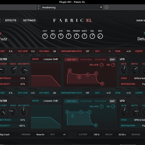
Task: Click the red layer VEL knob
Action: pos(113,65)
